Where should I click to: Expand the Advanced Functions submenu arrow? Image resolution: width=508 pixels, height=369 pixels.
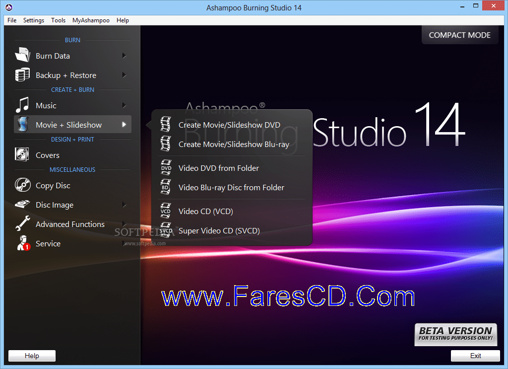coord(124,224)
